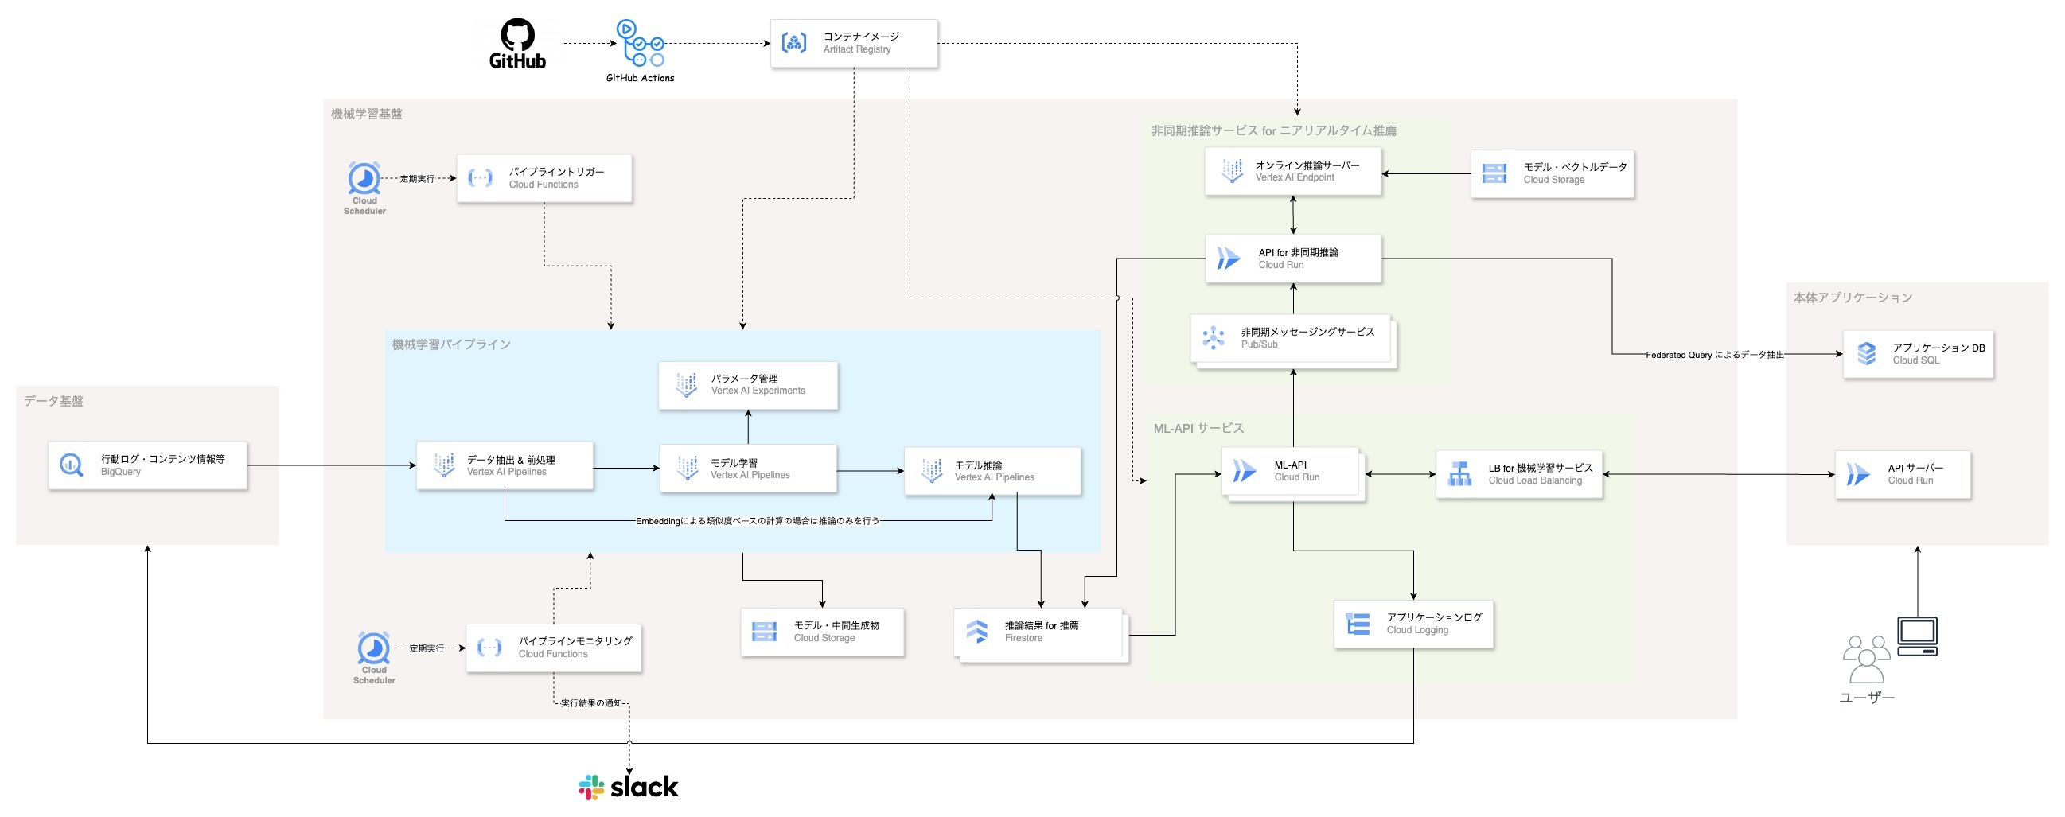Viewport: 2065px width, 817px height.
Task: Select the GitHub Actions icon
Action: point(640,43)
